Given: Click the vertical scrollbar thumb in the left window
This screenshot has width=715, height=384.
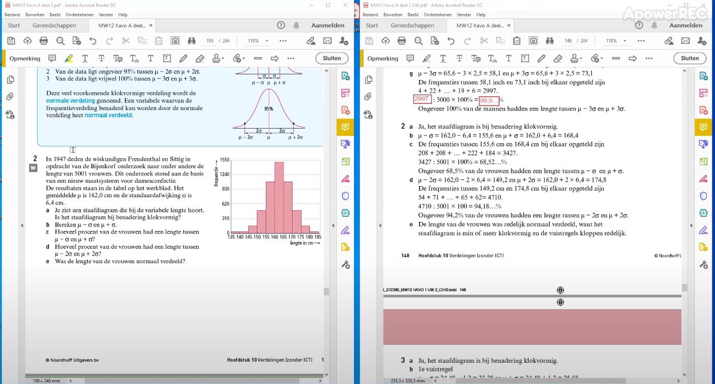Looking at the screenshot, I should [326, 291].
